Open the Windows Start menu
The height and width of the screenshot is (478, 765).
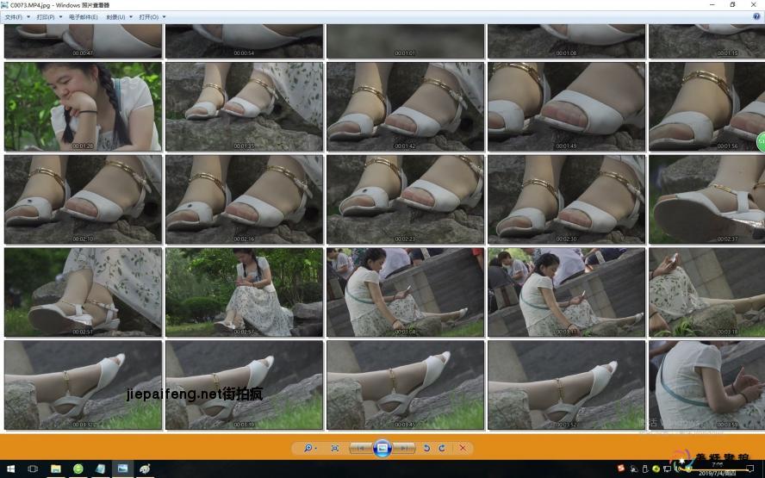(9, 469)
